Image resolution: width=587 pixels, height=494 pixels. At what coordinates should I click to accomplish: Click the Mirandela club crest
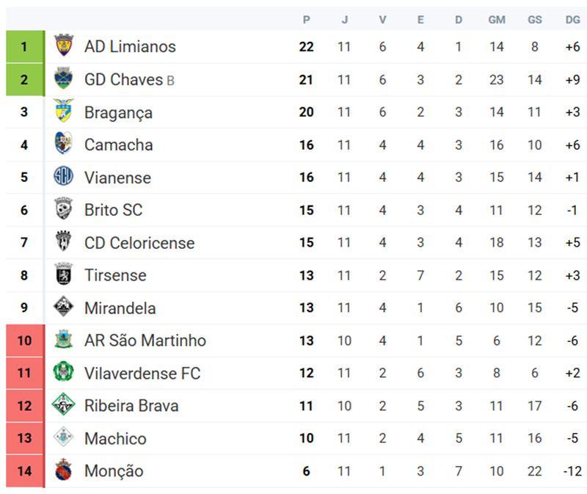pyautogui.click(x=64, y=308)
